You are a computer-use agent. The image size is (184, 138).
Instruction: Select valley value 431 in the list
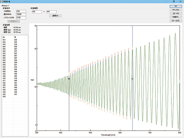16,94
